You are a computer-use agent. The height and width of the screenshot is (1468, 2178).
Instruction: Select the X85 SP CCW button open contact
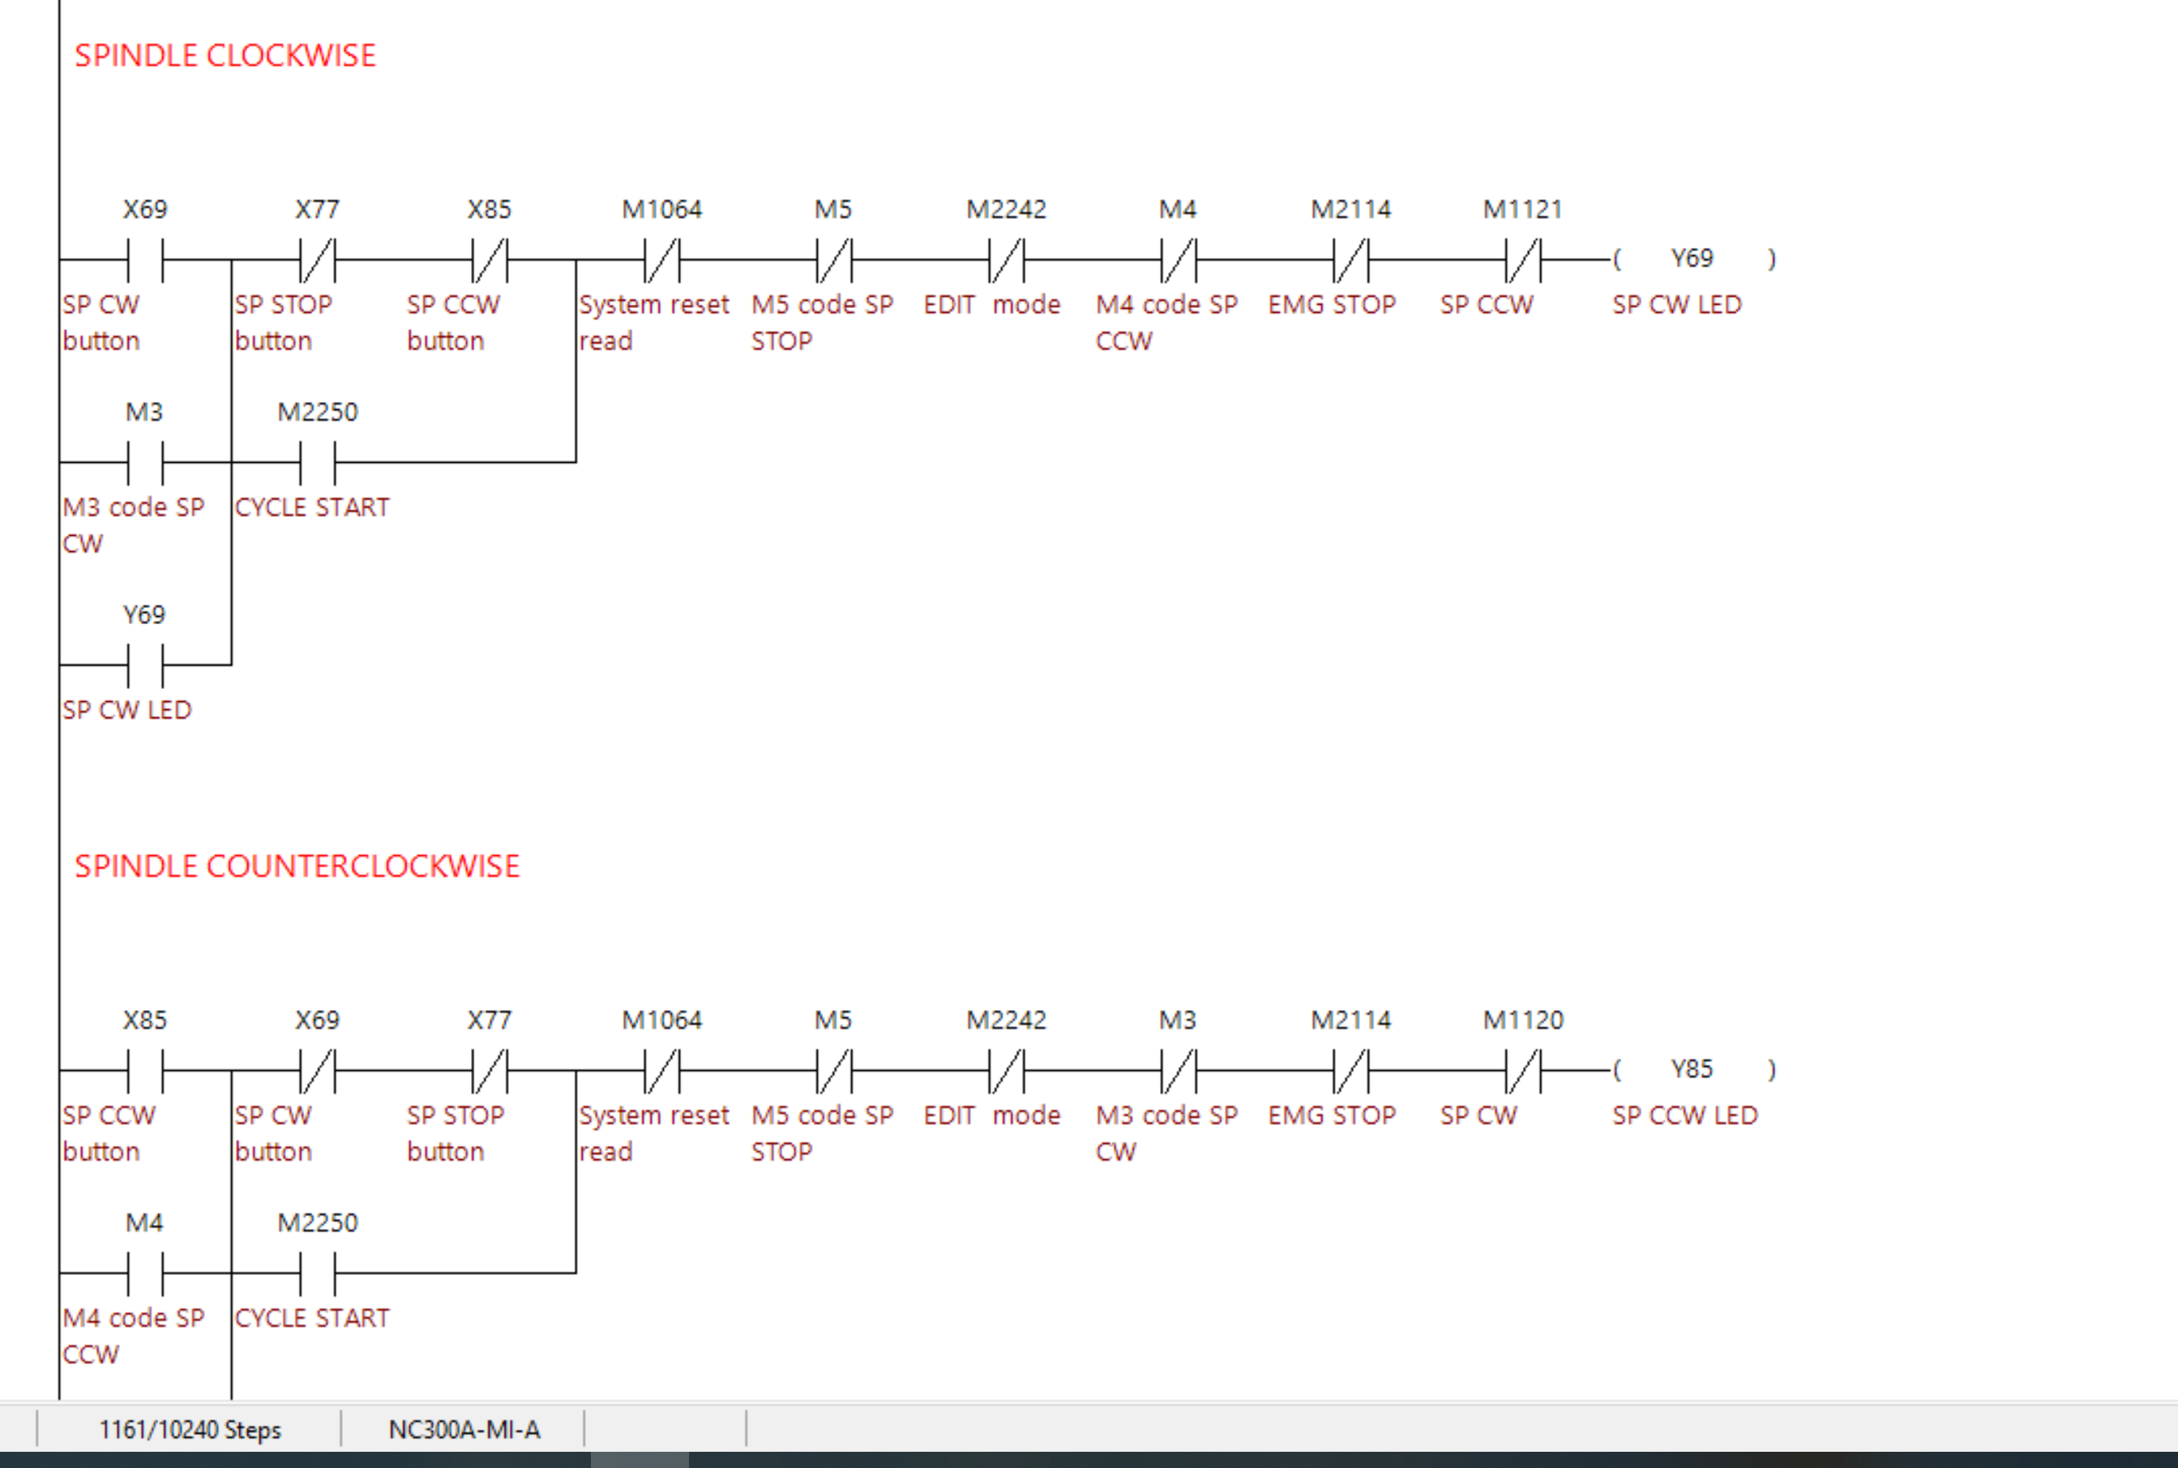tap(145, 1071)
